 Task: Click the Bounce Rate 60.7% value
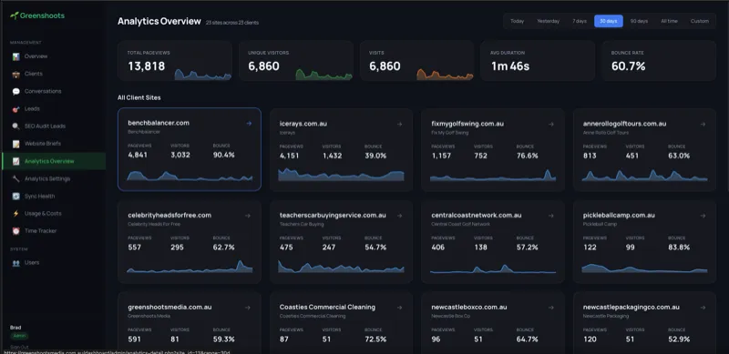(x=628, y=66)
